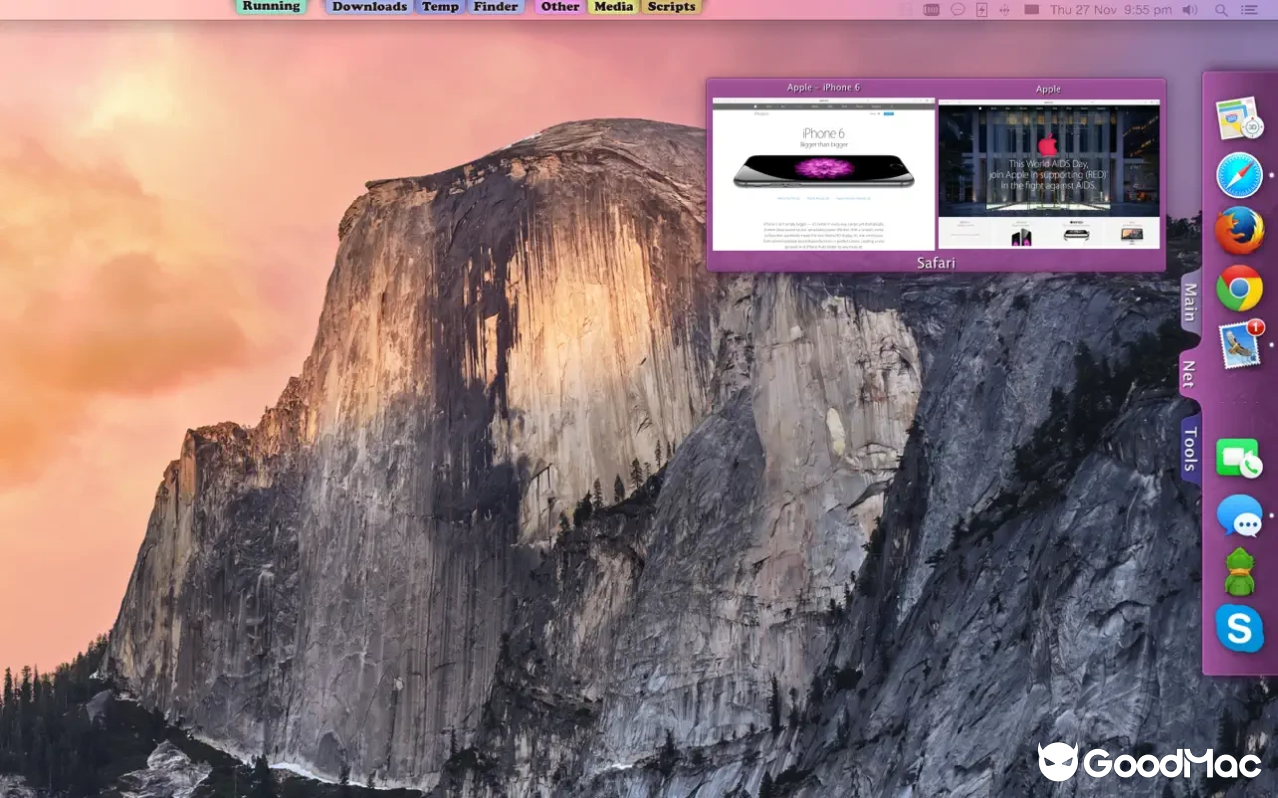Select the Apple World AIDS Day window preview
Image resolution: width=1278 pixels, height=798 pixels.
tap(1049, 174)
